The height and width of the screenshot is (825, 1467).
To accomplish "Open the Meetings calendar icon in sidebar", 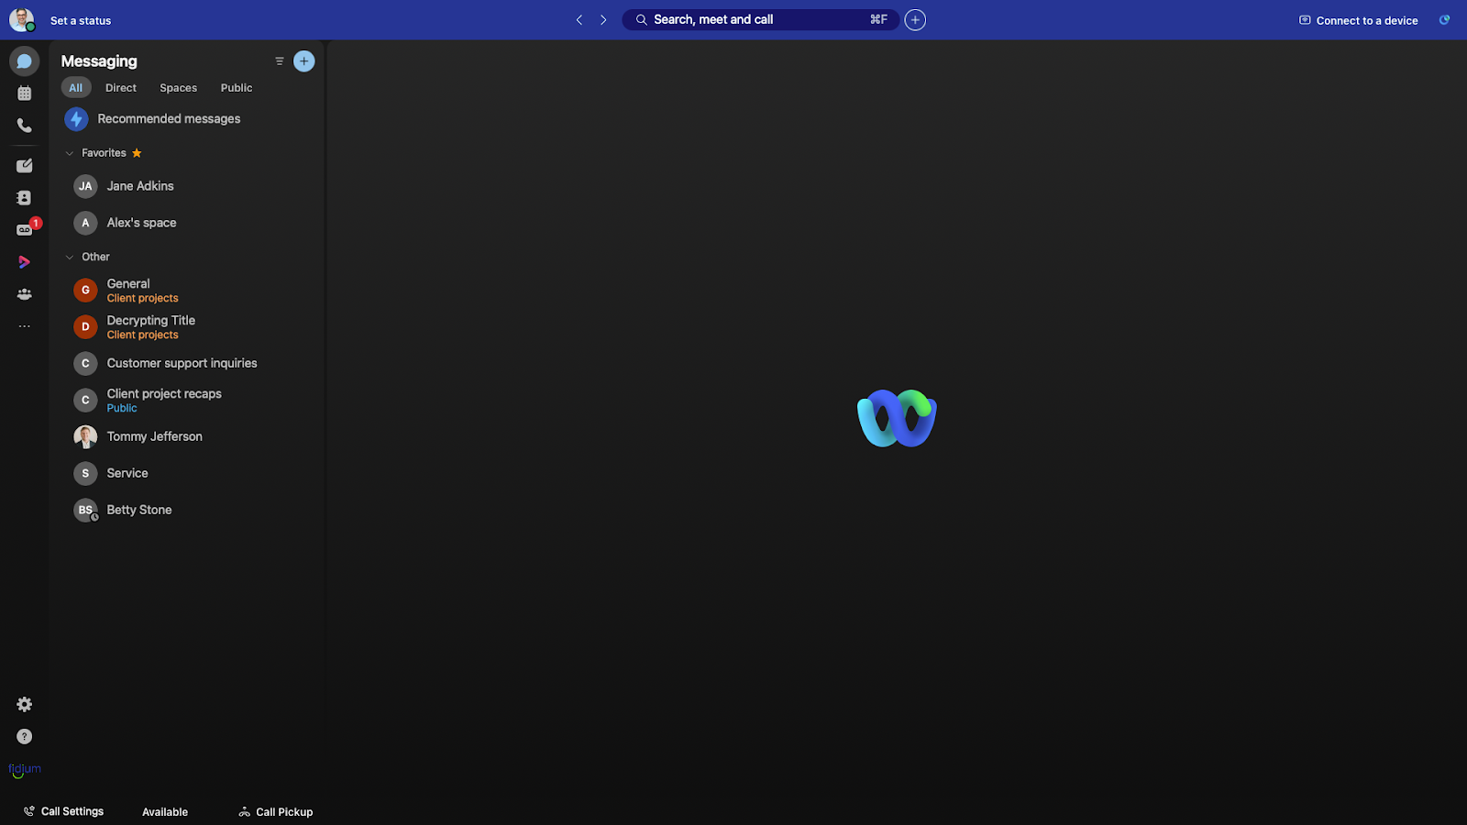I will (25, 93).
